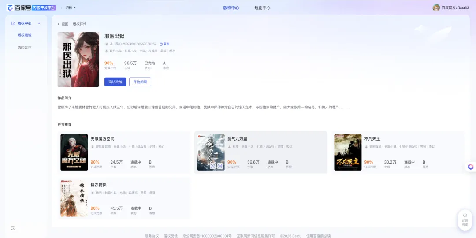
Task: Open the 无限魔方空间 recommendation cover
Action: (74, 152)
